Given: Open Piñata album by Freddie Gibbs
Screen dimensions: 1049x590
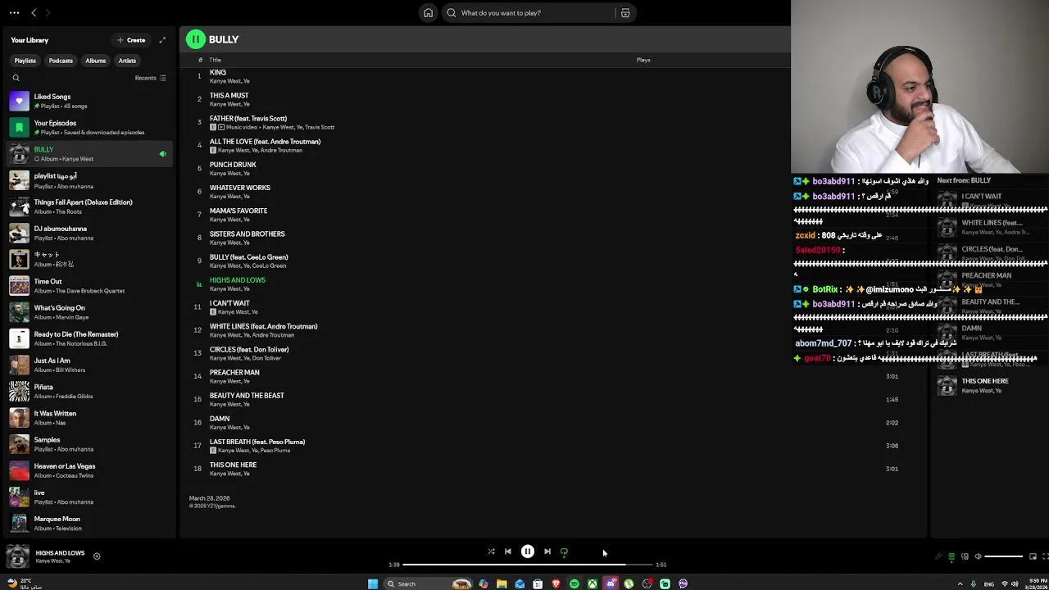Looking at the screenshot, I should click(x=89, y=391).
